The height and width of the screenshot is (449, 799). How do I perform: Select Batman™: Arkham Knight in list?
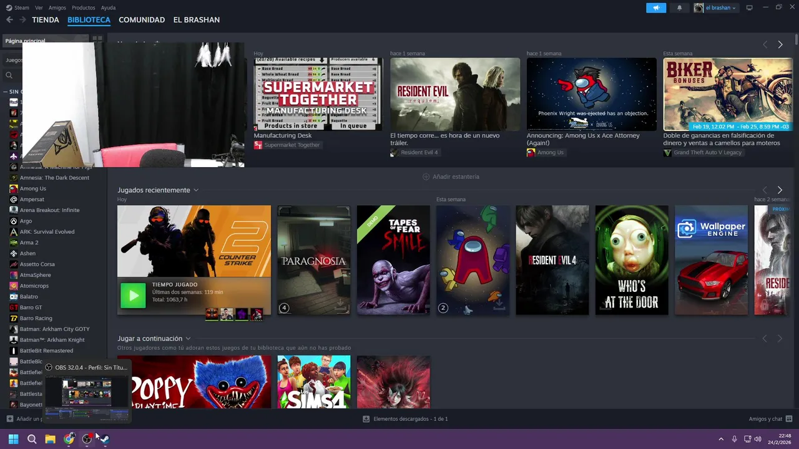[52, 340]
